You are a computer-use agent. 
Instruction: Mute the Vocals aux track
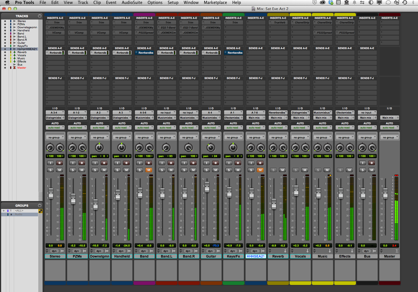(305, 170)
